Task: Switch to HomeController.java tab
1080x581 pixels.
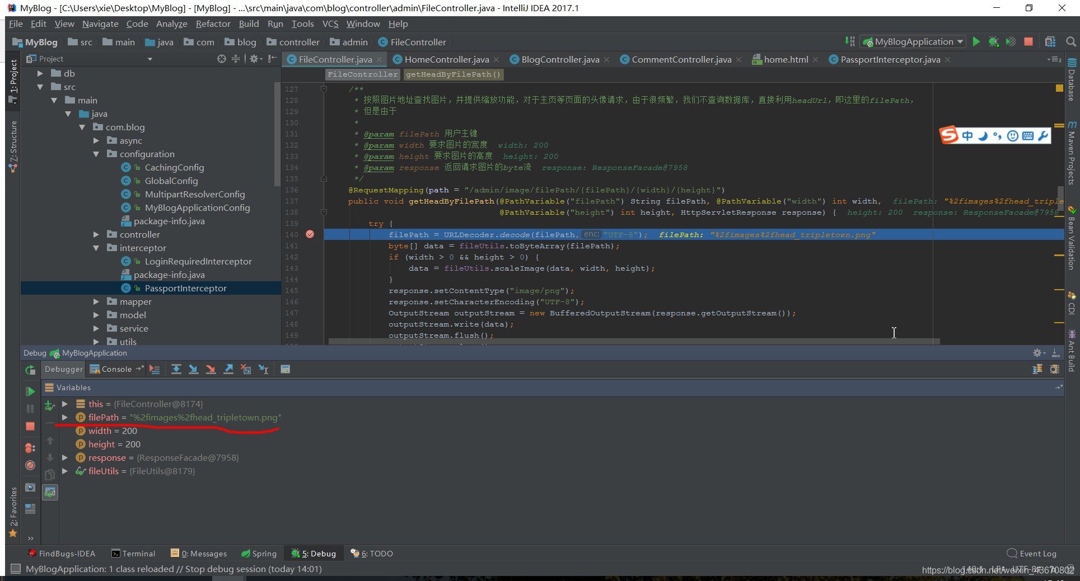Action: (x=446, y=59)
